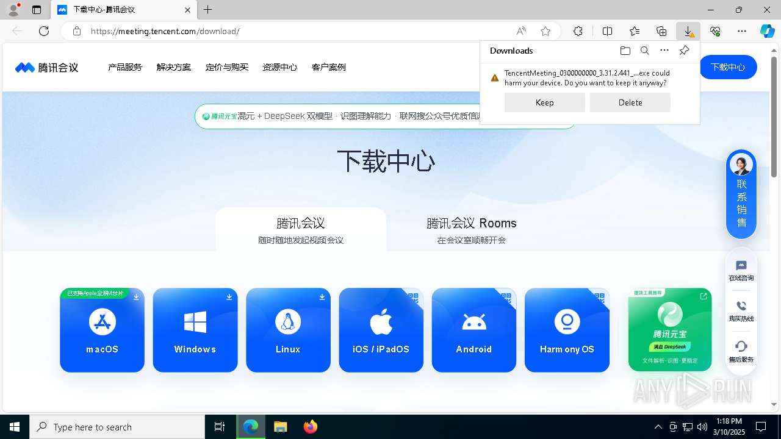This screenshot has width=781, height=439.
Task: Open 资源中心 menu
Action: [x=280, y=67]
